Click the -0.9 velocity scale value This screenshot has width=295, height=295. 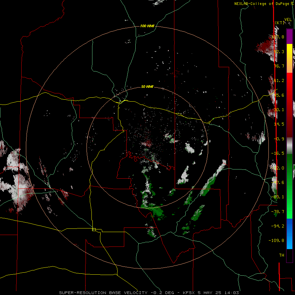(x=279, y=139)
